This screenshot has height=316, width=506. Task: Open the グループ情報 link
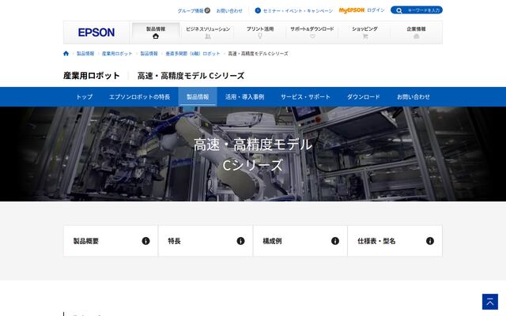[x=191, y=10]
